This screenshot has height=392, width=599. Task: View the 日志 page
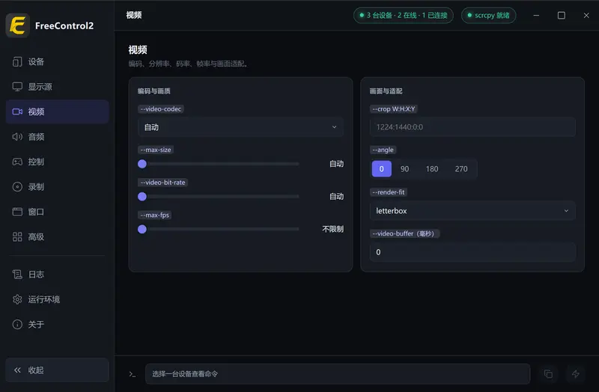point(58,274)
